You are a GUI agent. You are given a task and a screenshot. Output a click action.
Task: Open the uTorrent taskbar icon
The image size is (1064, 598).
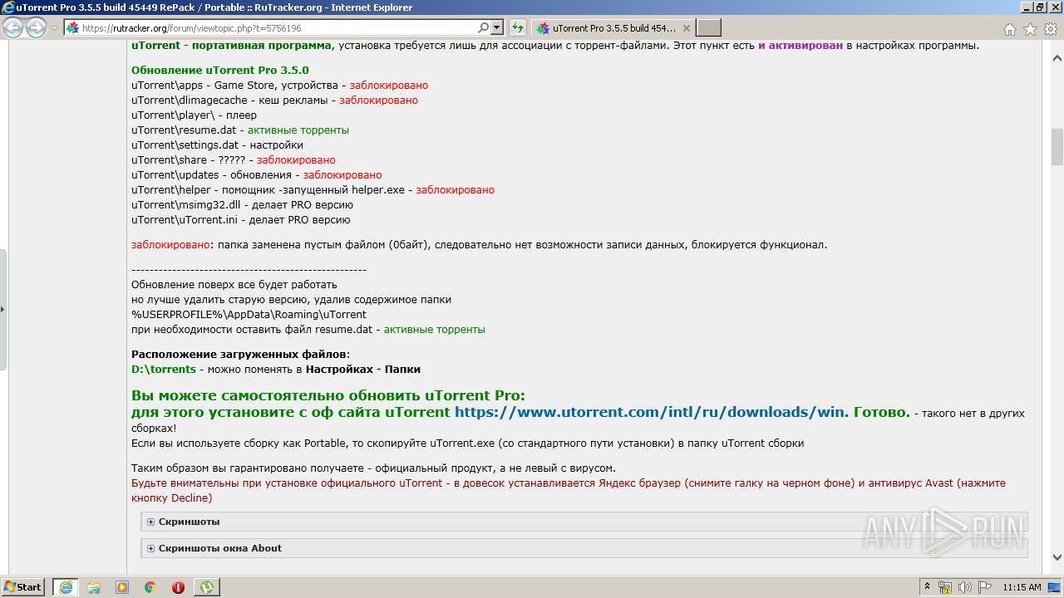coord(206,586)
